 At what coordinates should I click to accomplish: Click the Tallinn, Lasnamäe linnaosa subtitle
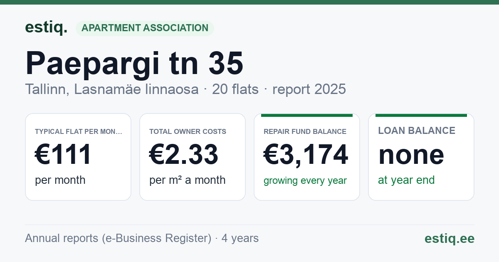(x=111, y=89)
